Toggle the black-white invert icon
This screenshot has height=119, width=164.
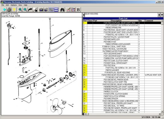35,10
